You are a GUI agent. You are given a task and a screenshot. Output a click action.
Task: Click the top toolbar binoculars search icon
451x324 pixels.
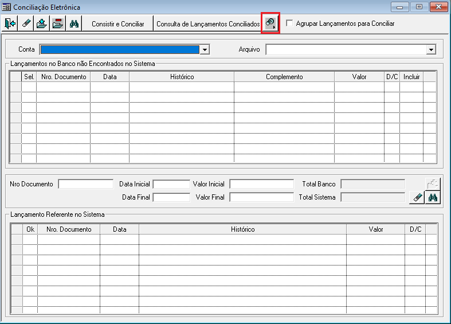click(x=74, y=24)
